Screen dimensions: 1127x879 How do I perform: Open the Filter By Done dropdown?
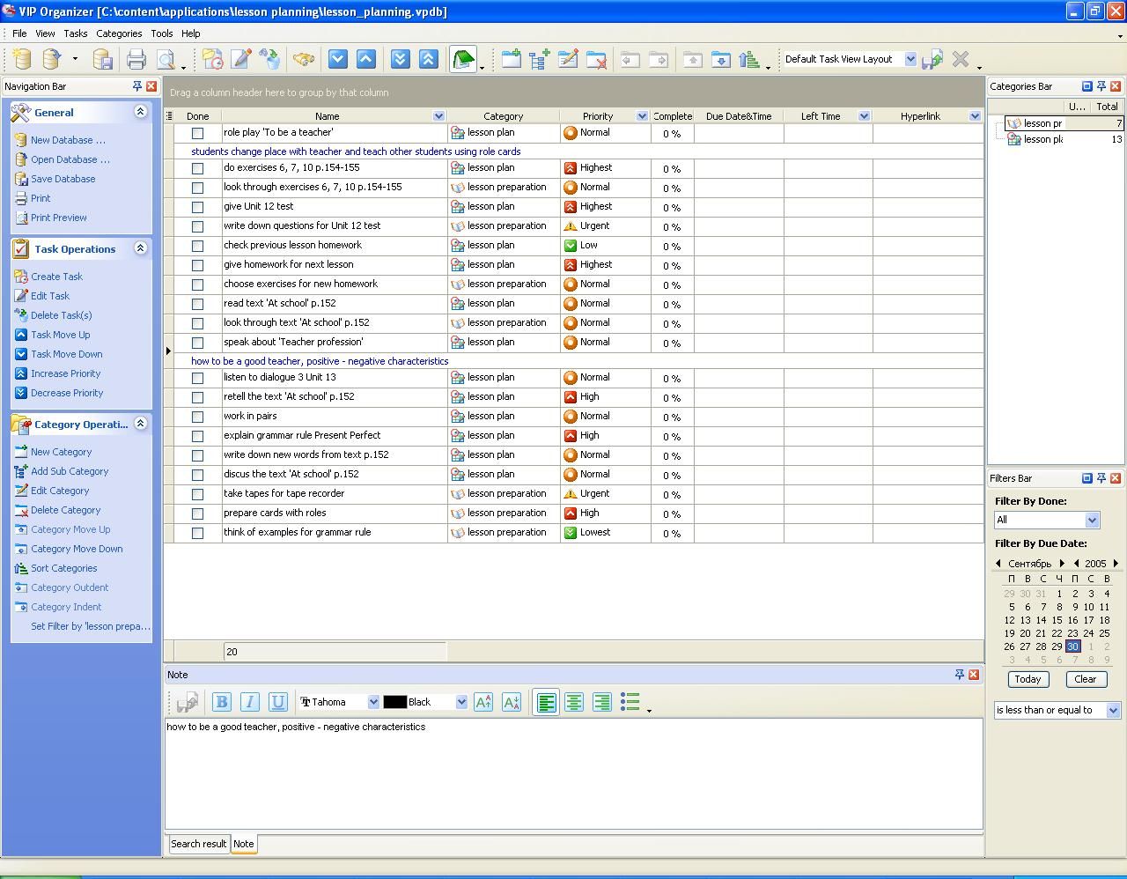pyautogui.click(x=1092, y=520)
